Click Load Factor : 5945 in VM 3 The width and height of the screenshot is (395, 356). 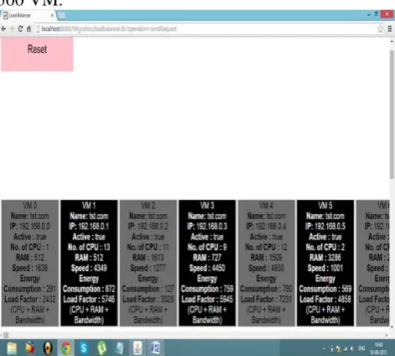tap(207, 299)
